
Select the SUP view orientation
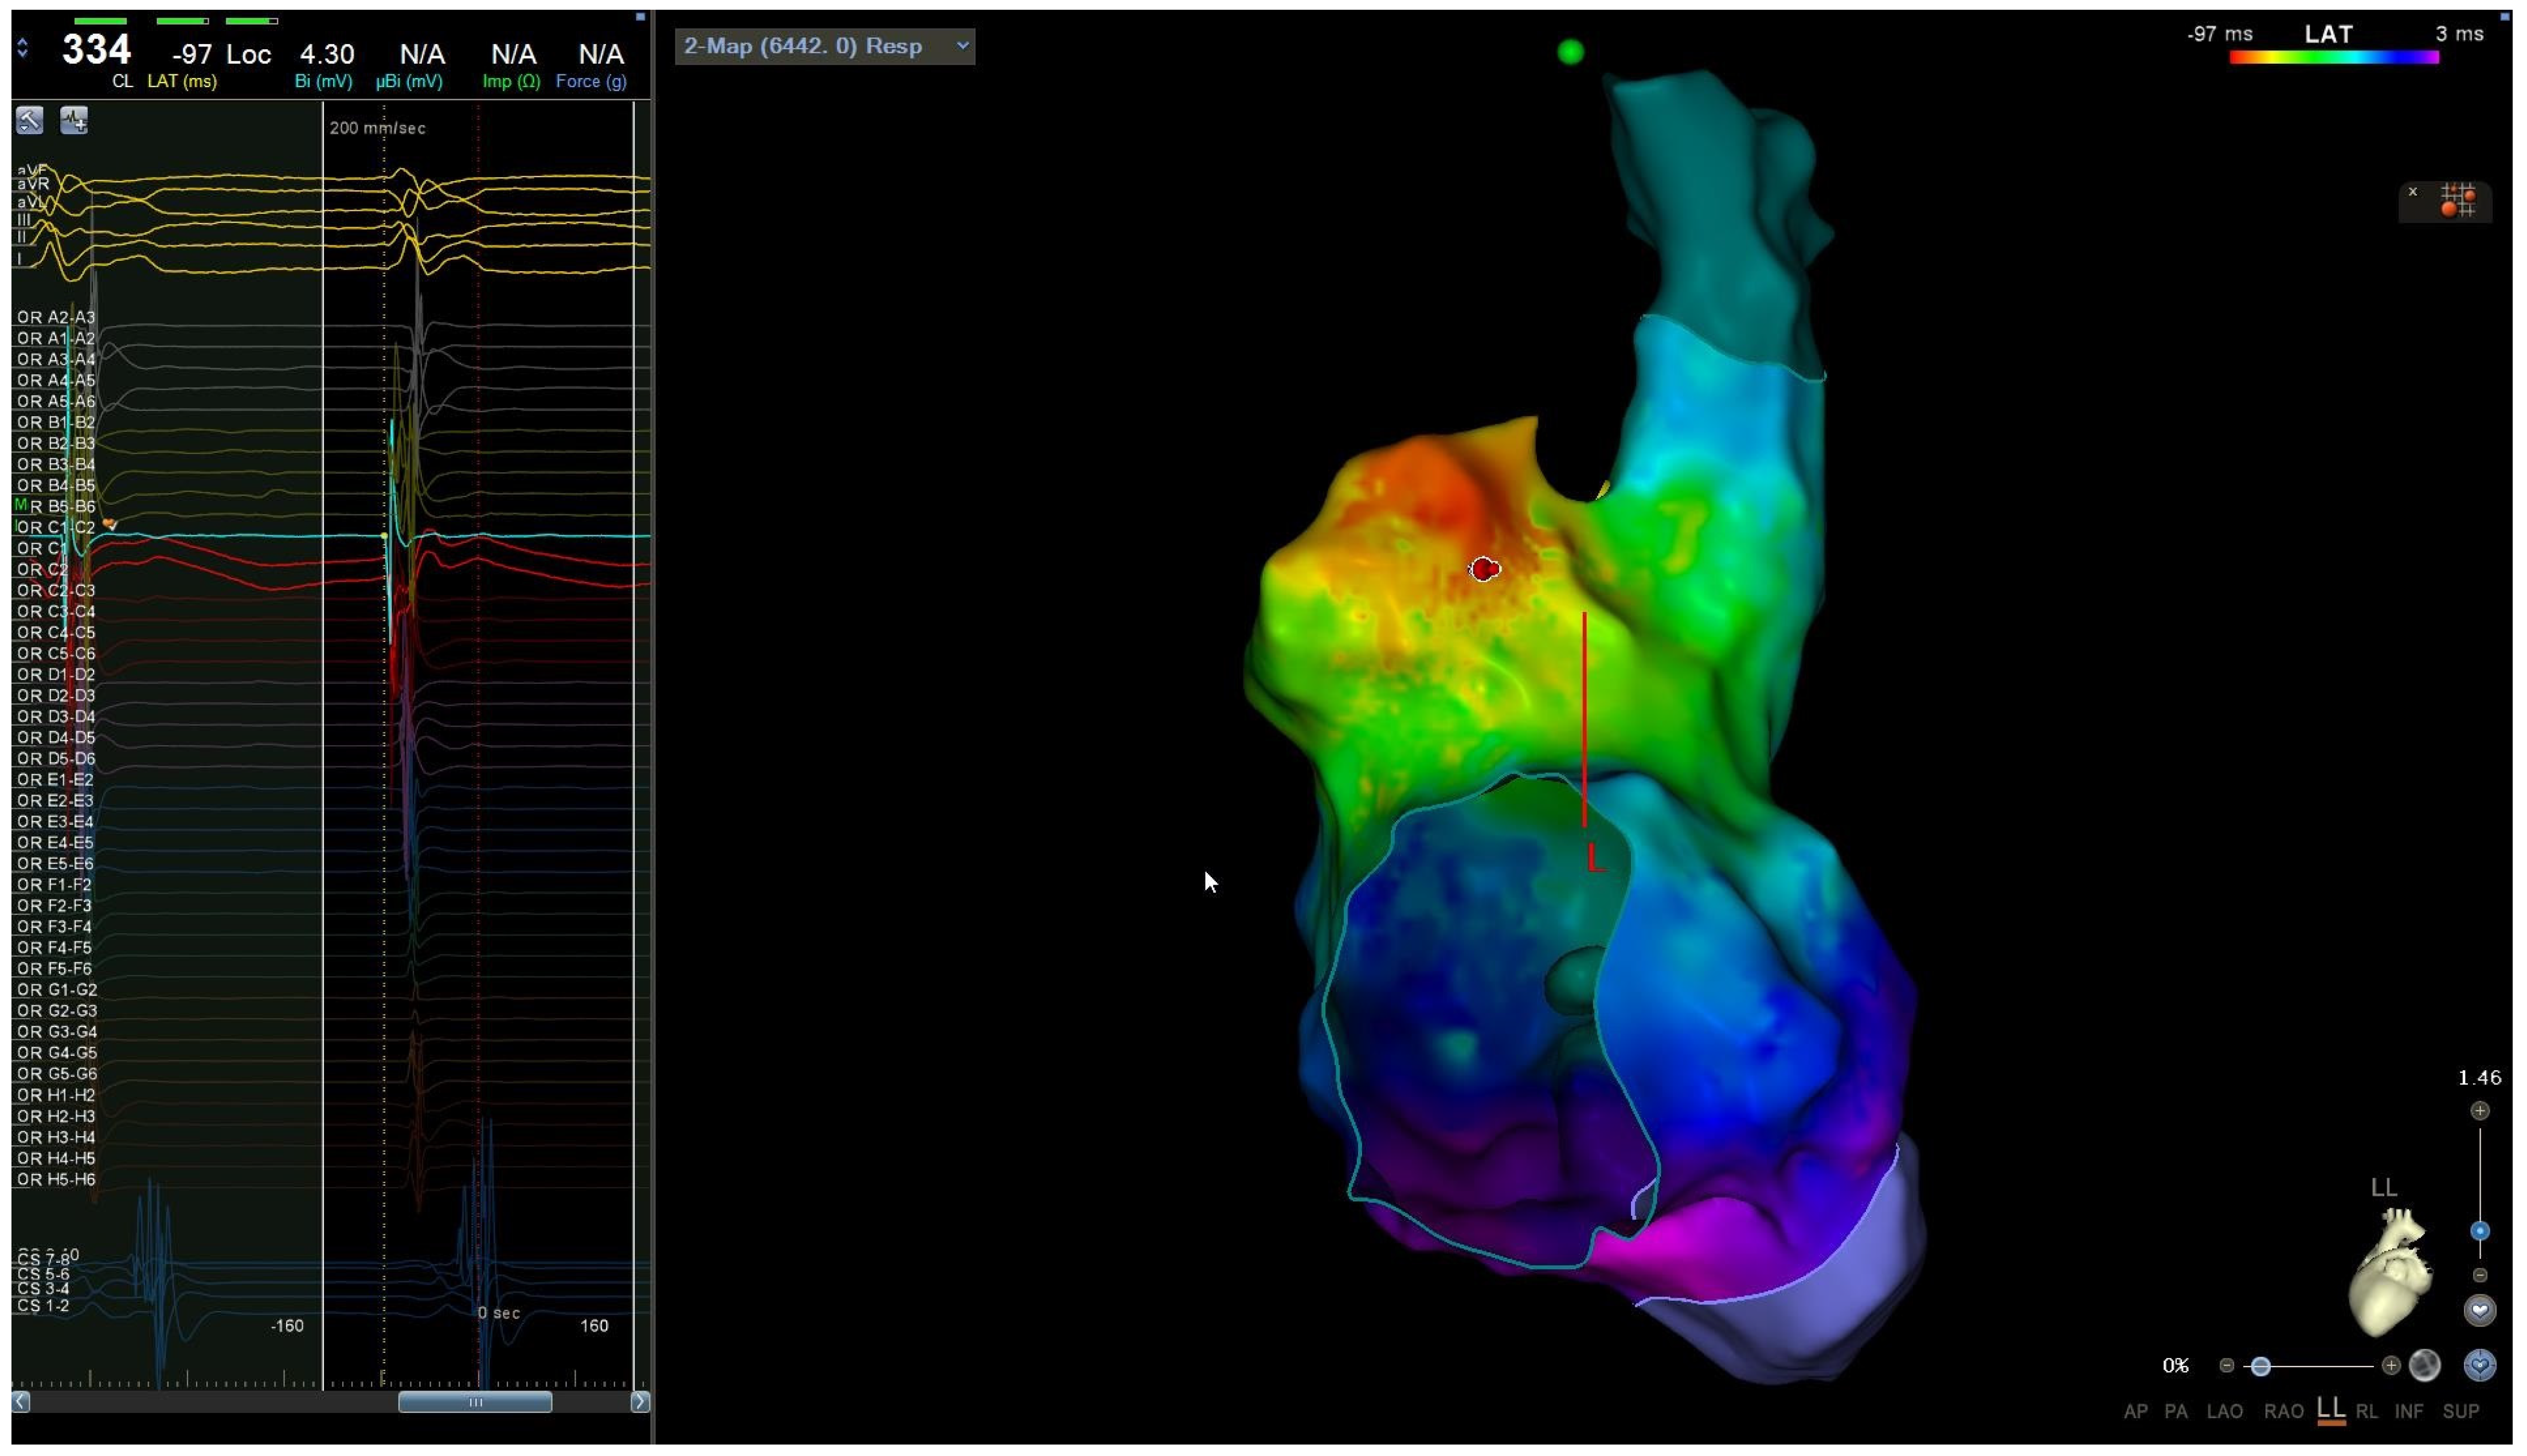tap(2460, 1412)
